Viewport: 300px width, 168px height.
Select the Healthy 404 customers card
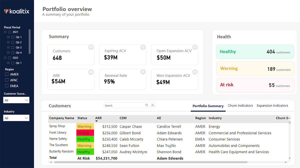click(x=255, y=52)
